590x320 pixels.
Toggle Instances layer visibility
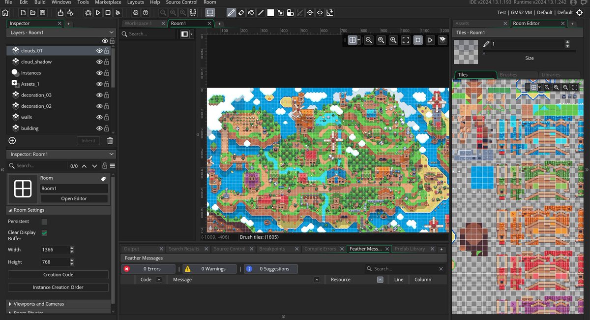(x=99, y=73)
